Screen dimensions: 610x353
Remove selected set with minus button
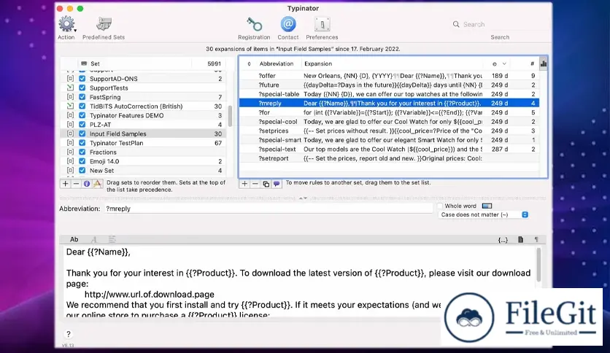(76, 184)
